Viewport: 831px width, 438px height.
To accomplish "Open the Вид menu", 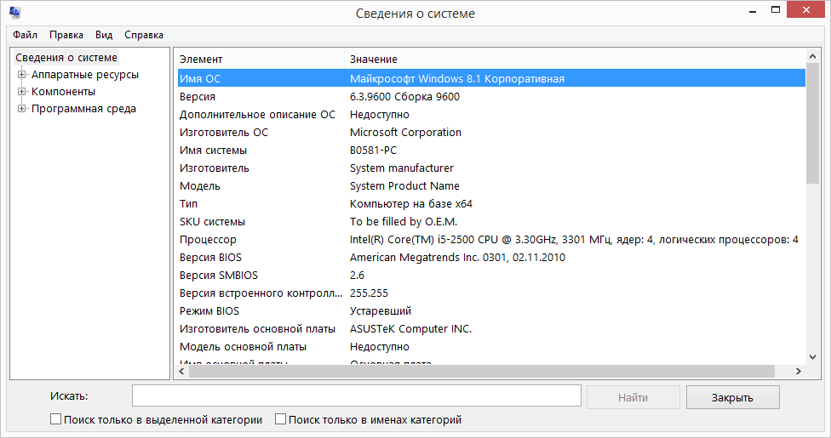I will coord(104,35).
